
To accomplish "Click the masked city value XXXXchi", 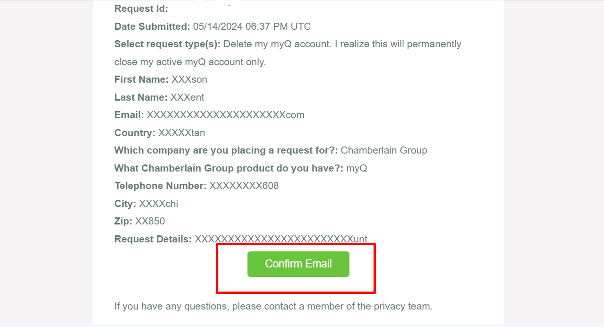I will (159, 204).
